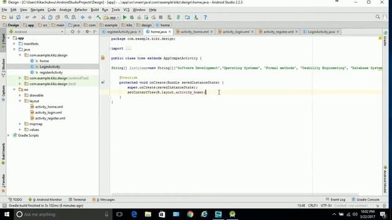Viewport: 392px width, 220px height.
Task: Open the app run configuration dropdown
Action: (111, 18)
